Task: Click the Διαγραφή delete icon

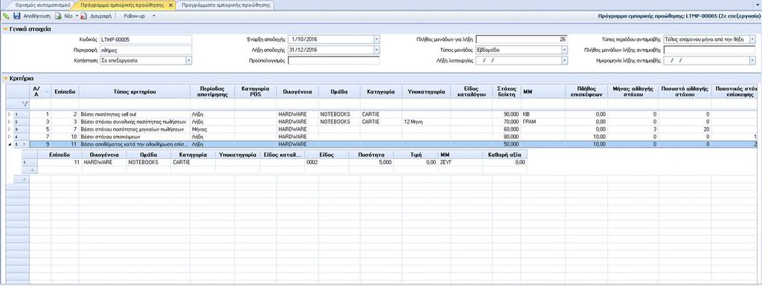Action: pyautogui.click(x=83, y=16)
